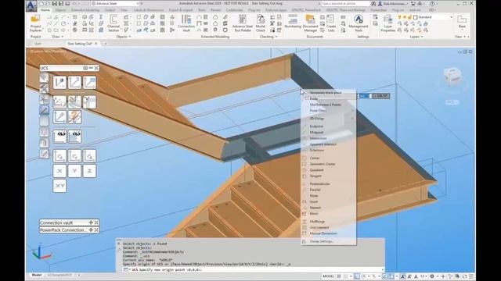
Task: Click the UCS X rotate button
Action: click(59, 171)
